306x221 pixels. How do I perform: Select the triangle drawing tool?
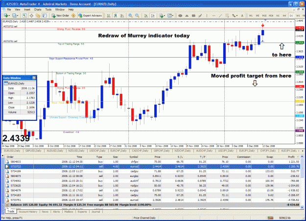(187, 16)
